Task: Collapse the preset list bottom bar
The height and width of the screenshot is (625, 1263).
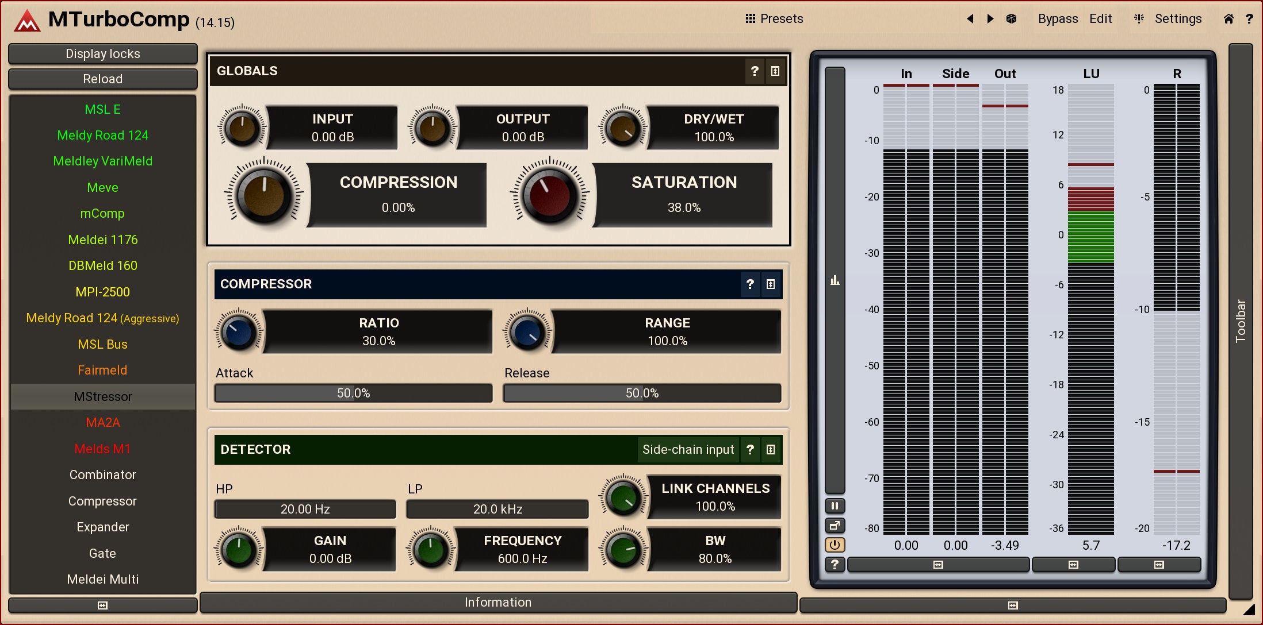Action: coord(102,605)
